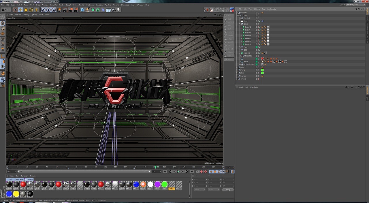
Task: Collapse the Fracture object
Action: [x=240, y=53]
